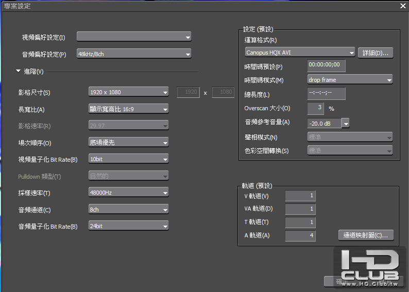
Task: Open the 音頻通道 8ch dropdown
Action: 128,210
